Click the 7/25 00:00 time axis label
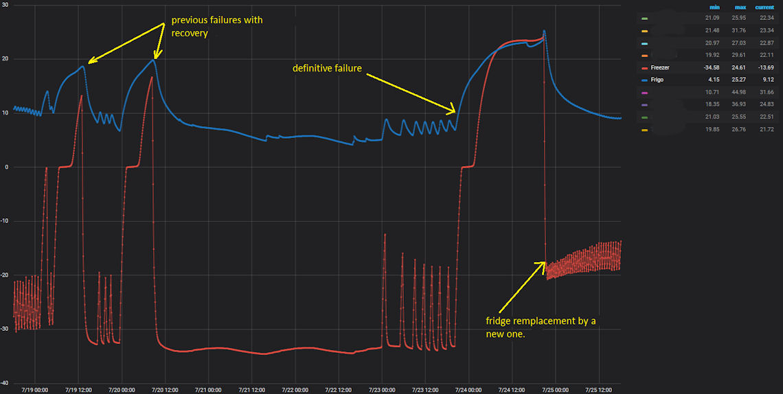The height and width of the screenshot is (394, 783). pyautogui.click(x=555, y=389)
